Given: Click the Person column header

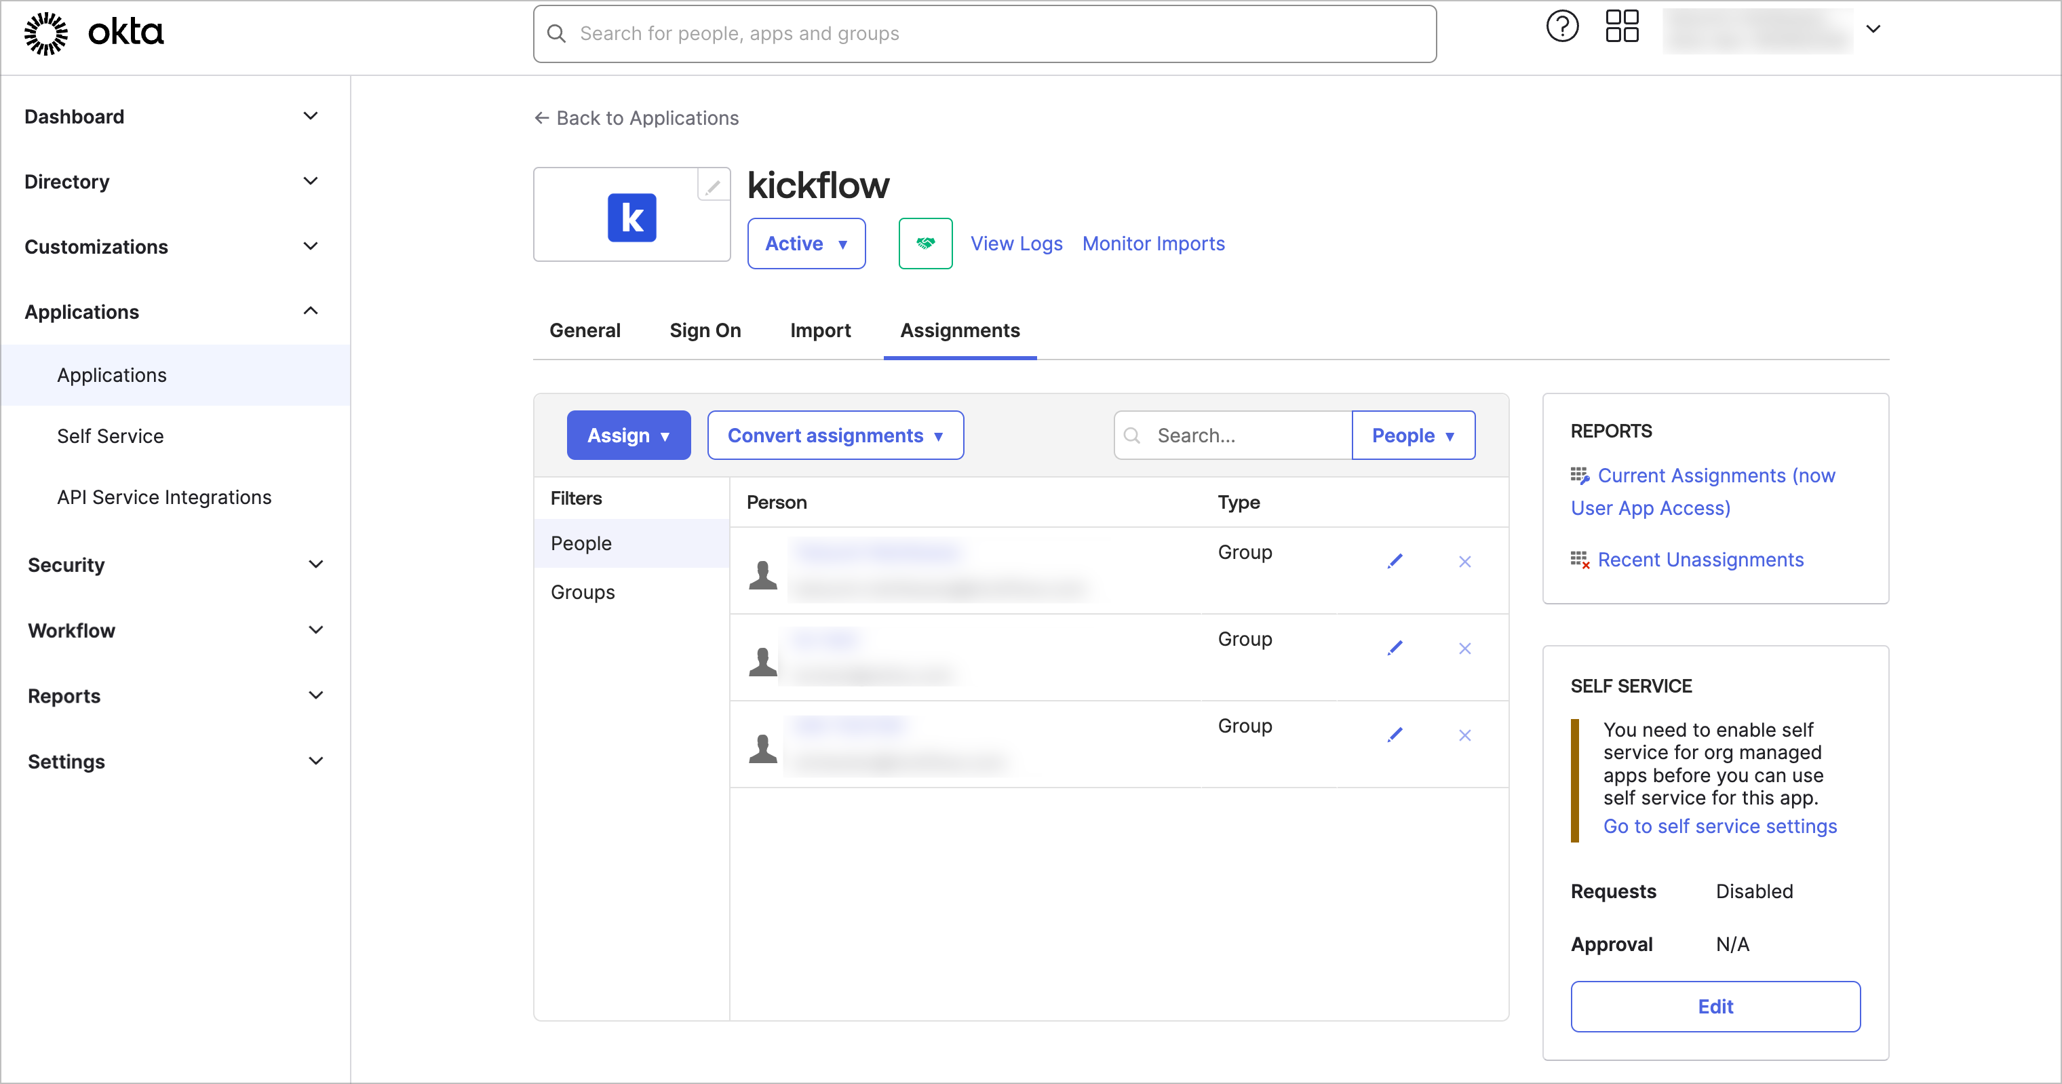Looking at the screenshot, I should [x=777, y=503].
